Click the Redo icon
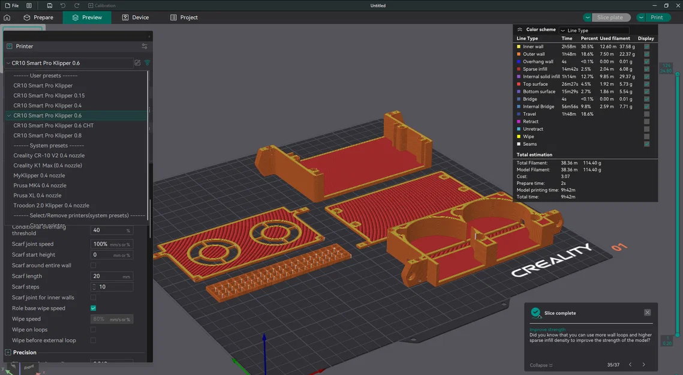The height and width of the screenshot is (375, 683). pyautogui.click(x=77, y=5)
